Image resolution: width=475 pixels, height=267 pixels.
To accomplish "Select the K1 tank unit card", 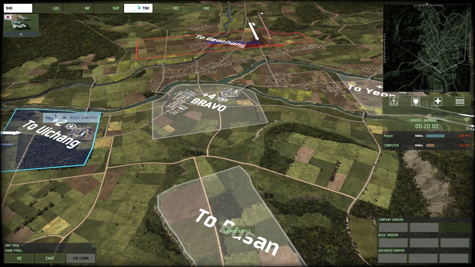I will [21, 25].
